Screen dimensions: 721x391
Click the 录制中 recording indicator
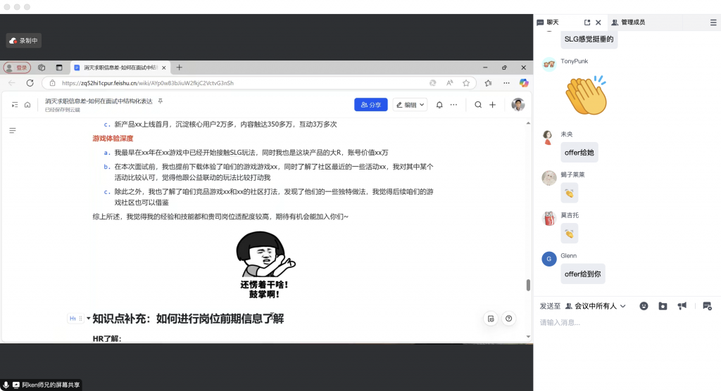point(24,41)
